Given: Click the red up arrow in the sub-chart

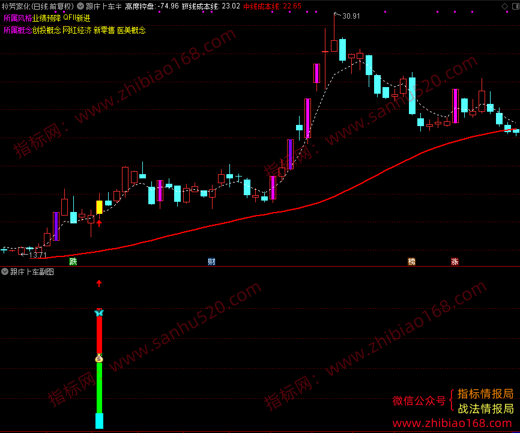Looking at the screenshot, I should coord(99,283).
